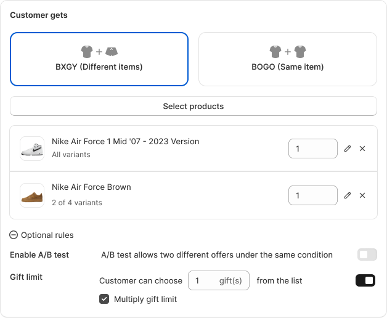Click the two shirts BOGO icon
Viewport: 387px width, 318px height.
point(287,52)
